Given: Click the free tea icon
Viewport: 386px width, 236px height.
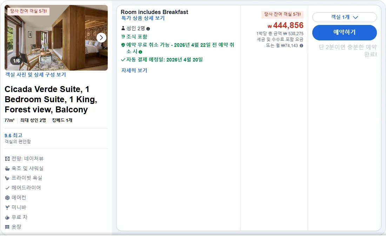Looking at the screenshot, I should pyautogui.click(x=7, y=217).
